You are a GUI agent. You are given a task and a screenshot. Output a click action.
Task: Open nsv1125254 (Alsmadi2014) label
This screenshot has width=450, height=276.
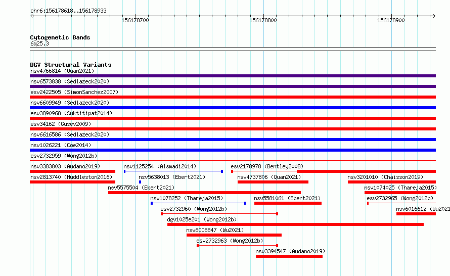tap(160, 166)
